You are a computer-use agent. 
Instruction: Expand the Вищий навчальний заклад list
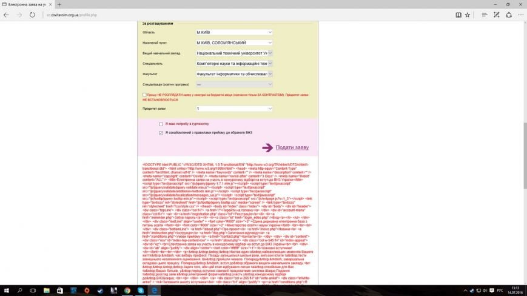[234, 53]
